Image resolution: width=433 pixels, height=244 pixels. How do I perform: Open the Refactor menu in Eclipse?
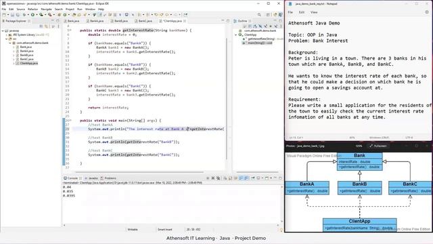[32, 9]
